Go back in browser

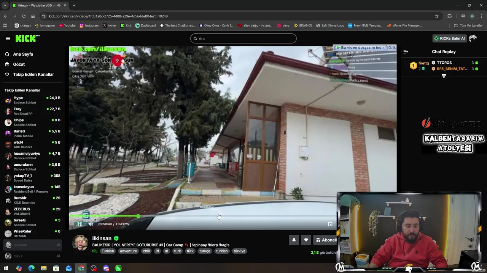pyautogui.click(x=5, y=16)
